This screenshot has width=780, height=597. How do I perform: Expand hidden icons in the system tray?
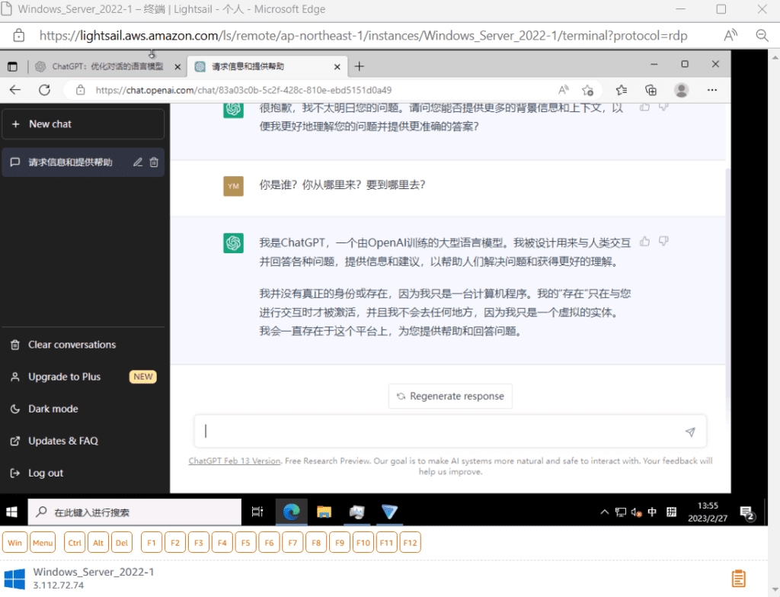coord(604,512)
